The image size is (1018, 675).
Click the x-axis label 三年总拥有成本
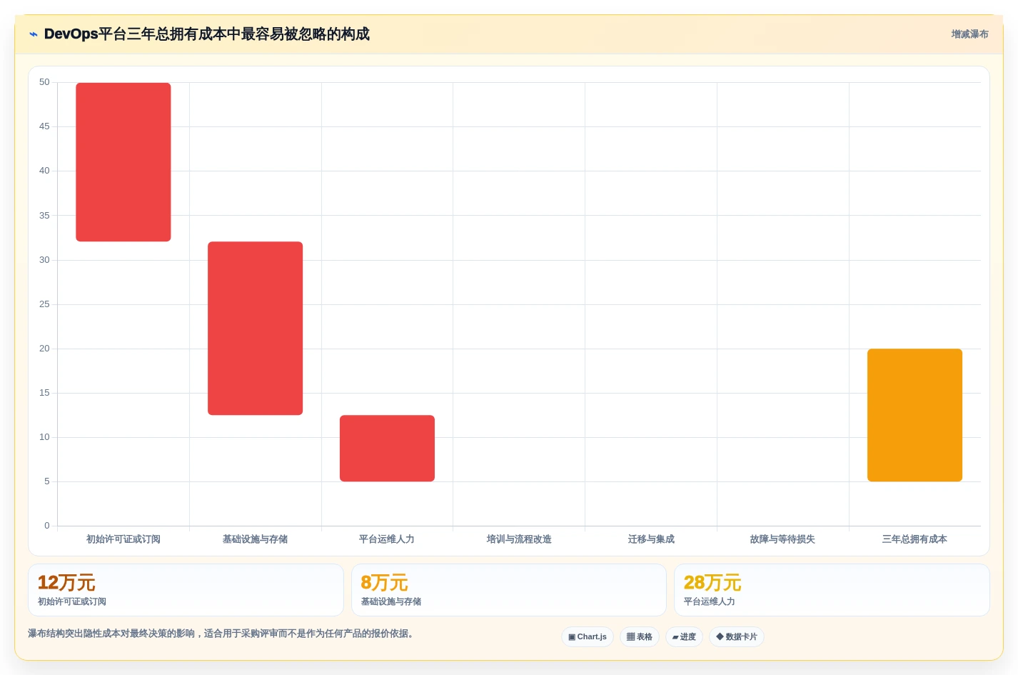pyautogui.click(x=914, y=539)
